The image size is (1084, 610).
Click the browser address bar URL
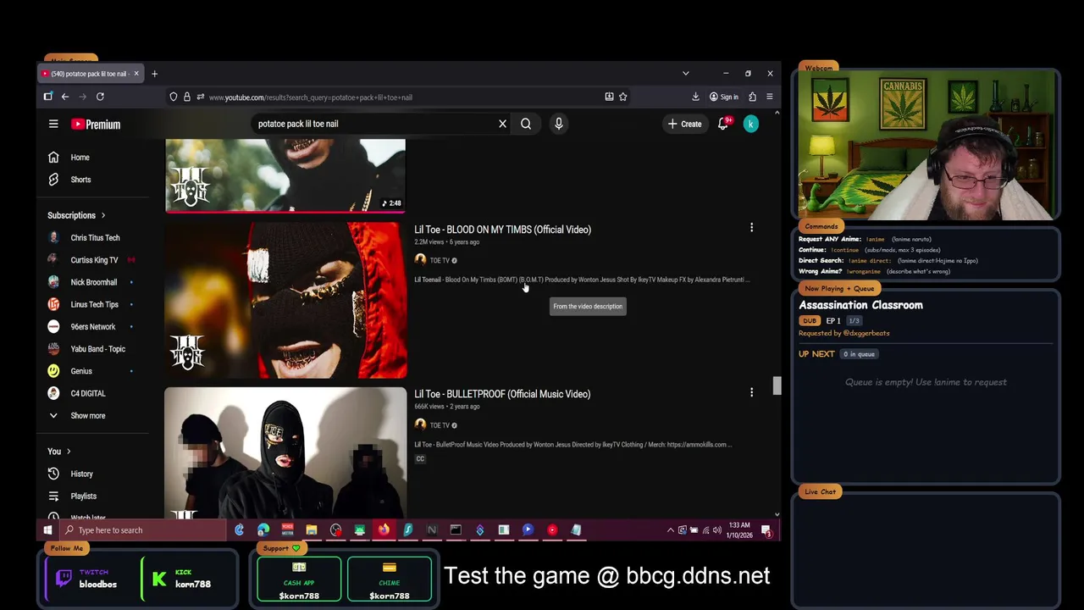(x=310, y=97)
